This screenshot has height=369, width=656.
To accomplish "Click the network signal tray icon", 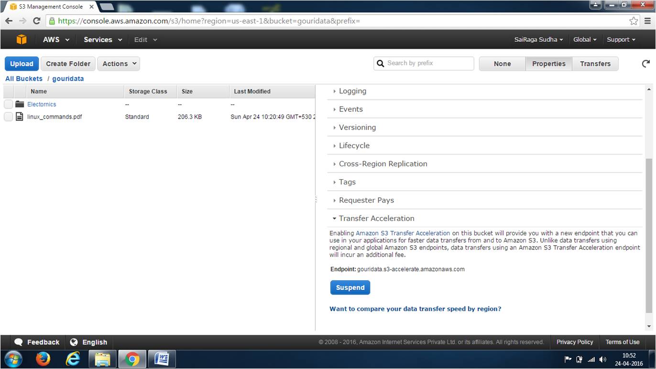I will (x=591, y=359).
